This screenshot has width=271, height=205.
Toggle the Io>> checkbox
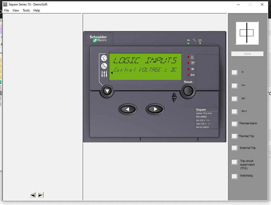(x=234, y=112)
